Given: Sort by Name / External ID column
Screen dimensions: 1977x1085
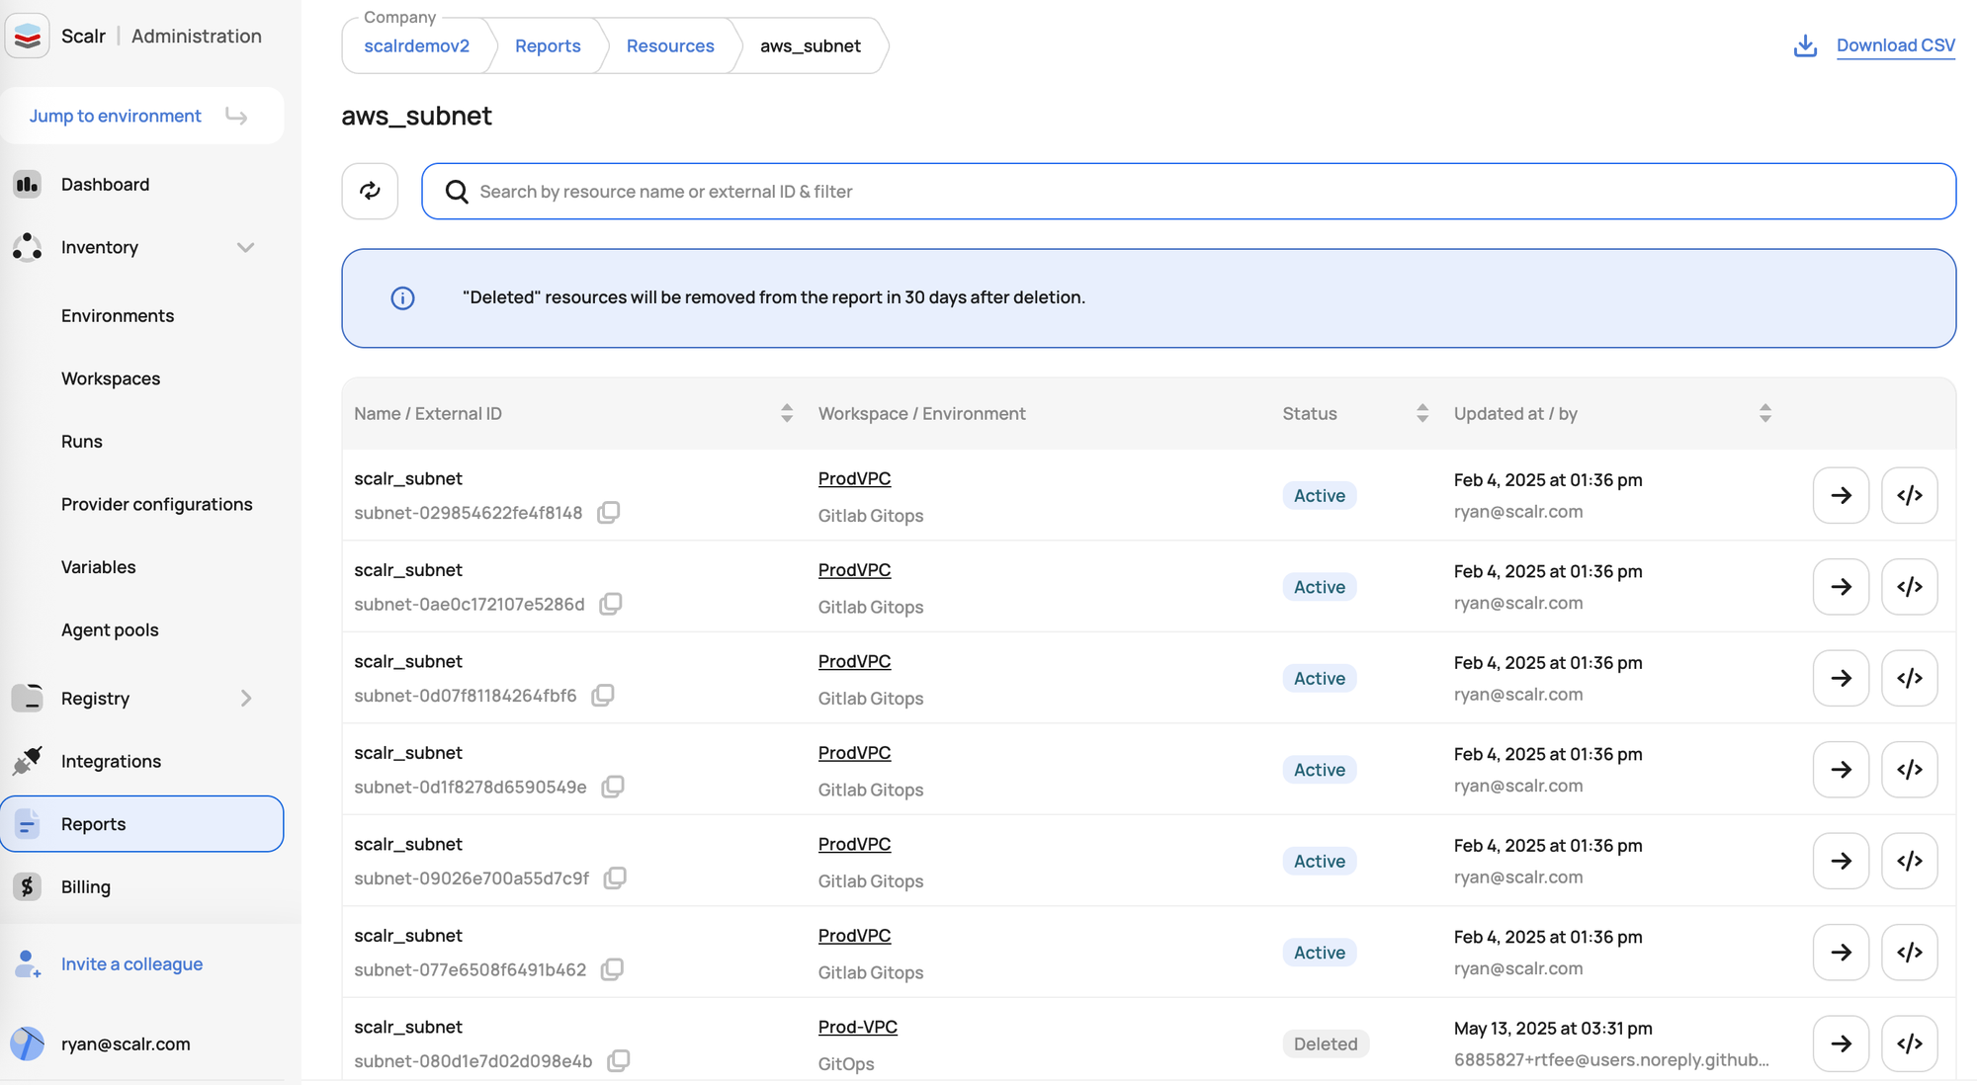Looking at the screenshot, I should (x=786, y=413).
